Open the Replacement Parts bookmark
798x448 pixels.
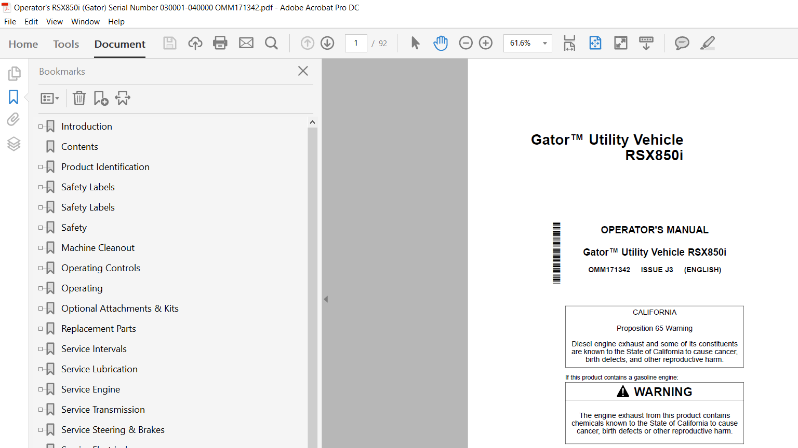pos(99,329)
